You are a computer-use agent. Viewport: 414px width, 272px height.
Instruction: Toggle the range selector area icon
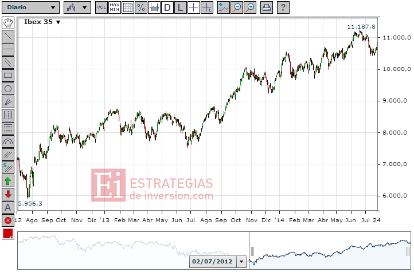coord(154,7)
